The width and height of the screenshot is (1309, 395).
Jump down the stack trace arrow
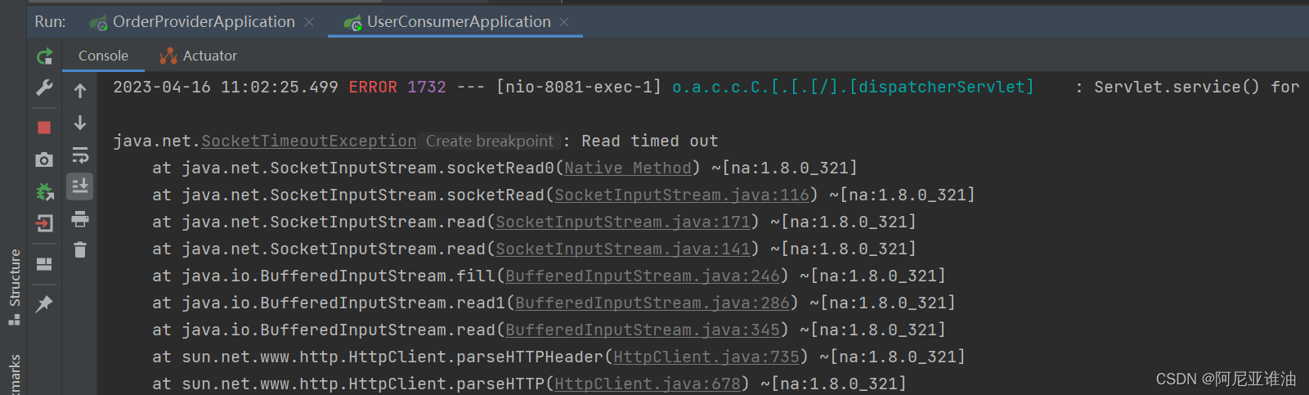80,123
